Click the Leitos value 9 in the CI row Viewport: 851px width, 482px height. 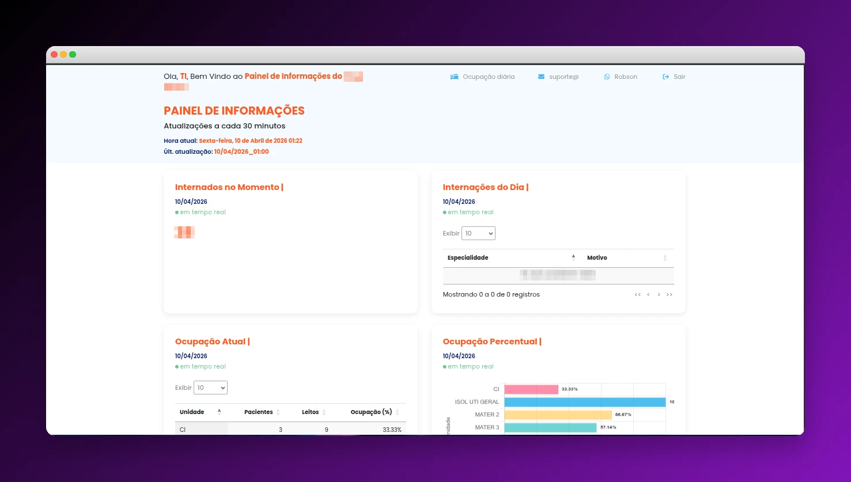[x=327, y=430]
